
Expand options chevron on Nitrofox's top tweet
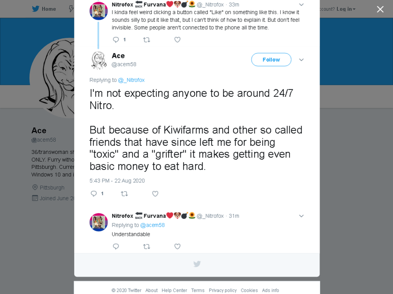coord(301,5)
